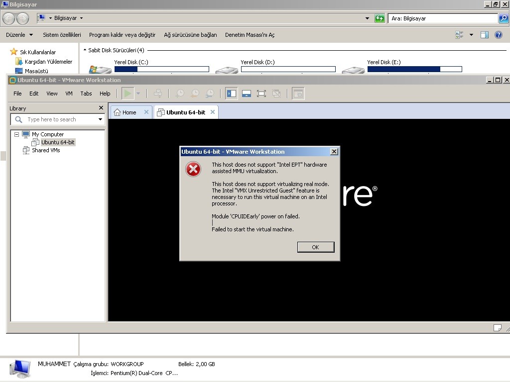Open the power options arrow beside play button
The width and height of the screenshot is (510, 382).
(x=138, y=94)
